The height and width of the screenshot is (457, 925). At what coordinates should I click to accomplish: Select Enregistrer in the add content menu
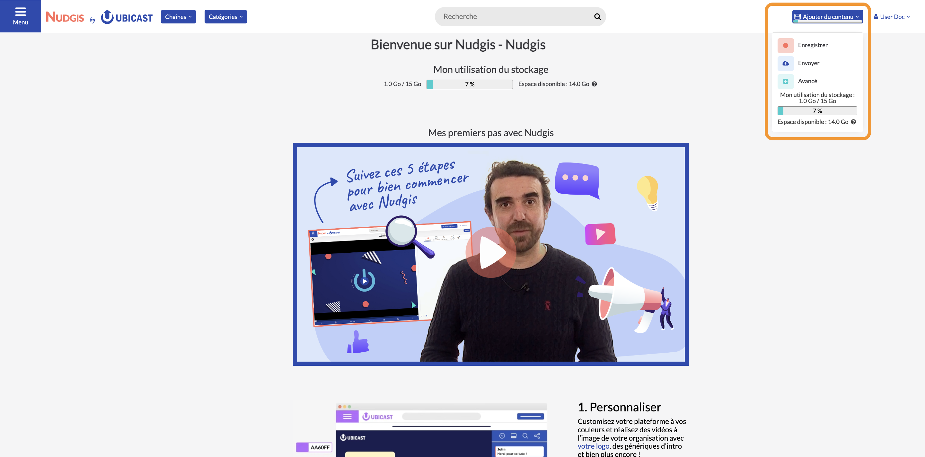[817, 45]
